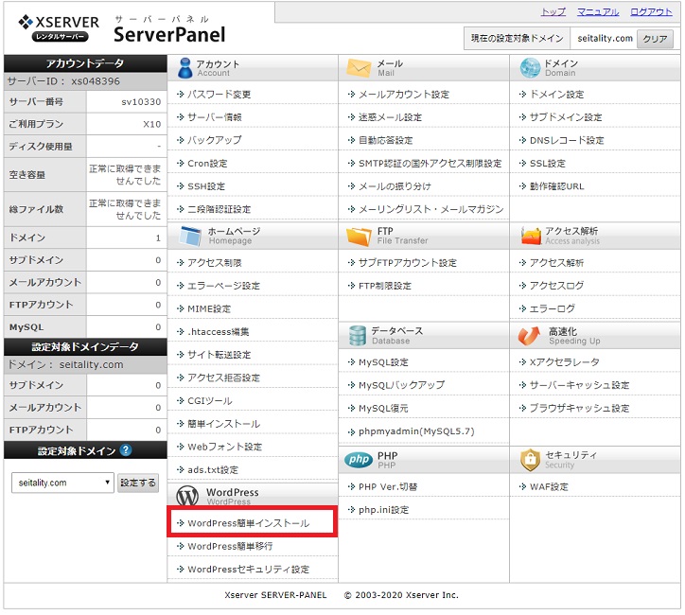Click the Database cylinder icon

pyautogui.click(x=358, y=336)
